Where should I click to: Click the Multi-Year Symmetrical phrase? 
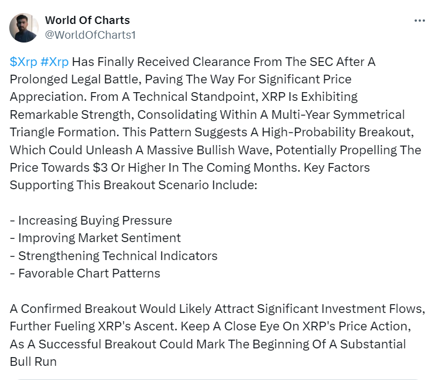tap(338, 114)
